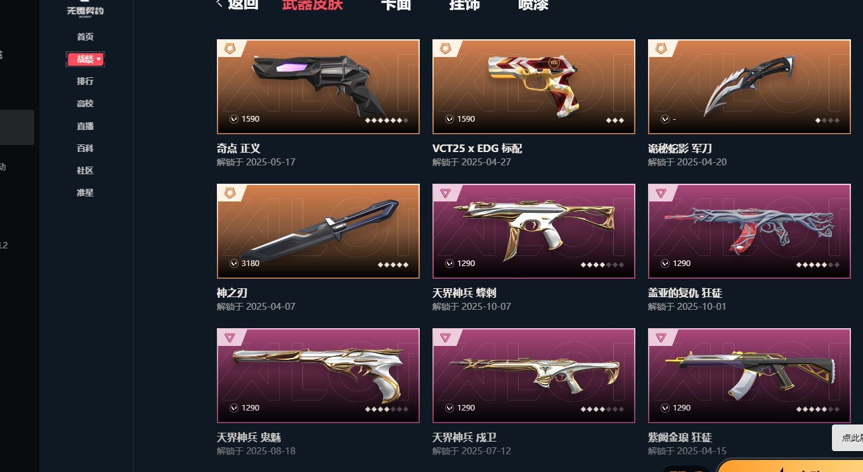Select the 紫阙金琅 狂徒 skin thumbnail
Screen dimensions: 863x472
point(749,376)
